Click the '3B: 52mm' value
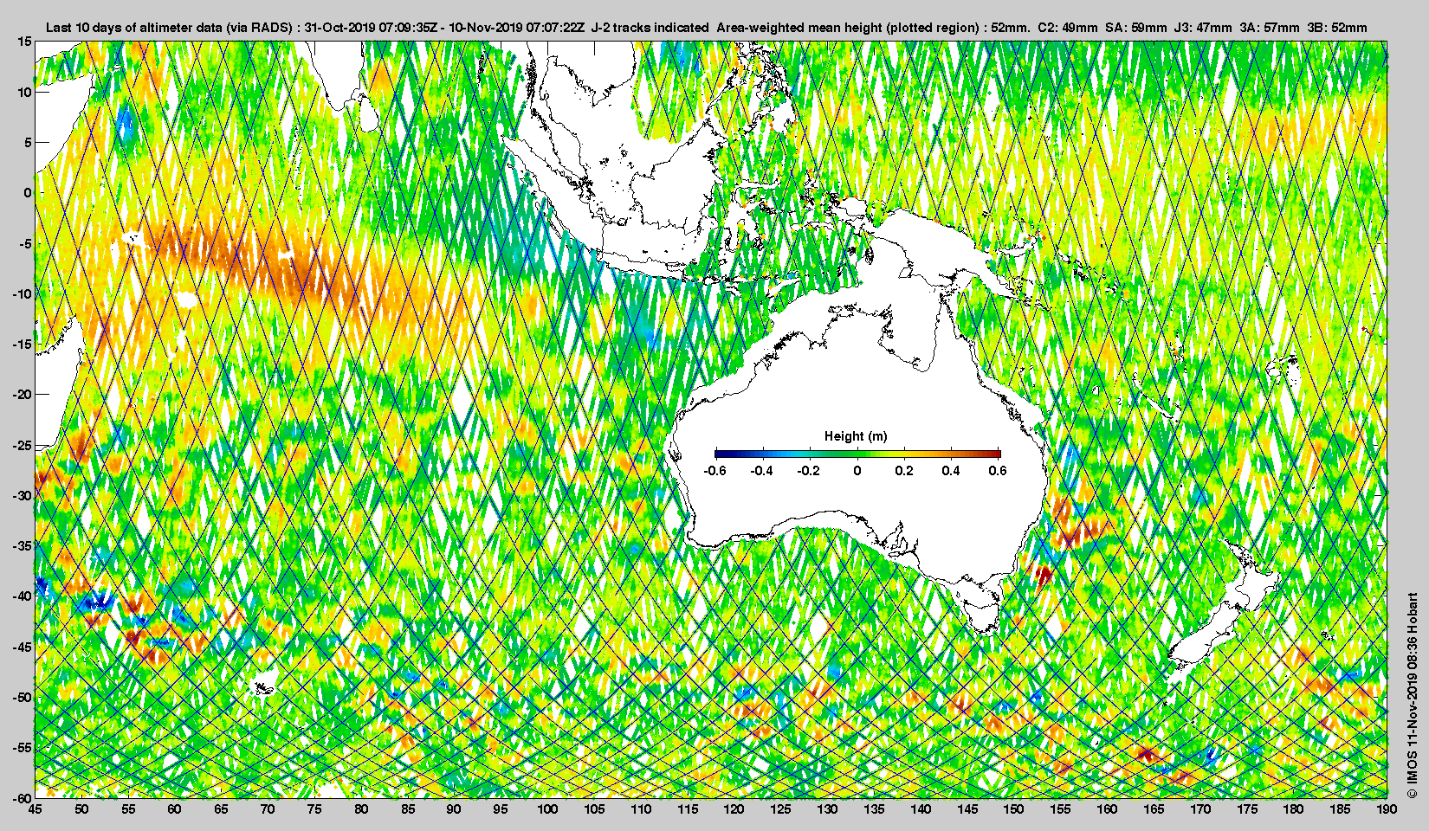 pos(1337,28)
